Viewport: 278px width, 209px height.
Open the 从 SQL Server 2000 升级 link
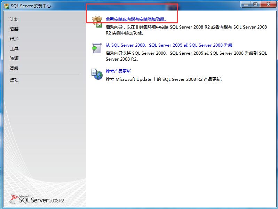pyautogui.click(x=169, y=45)
